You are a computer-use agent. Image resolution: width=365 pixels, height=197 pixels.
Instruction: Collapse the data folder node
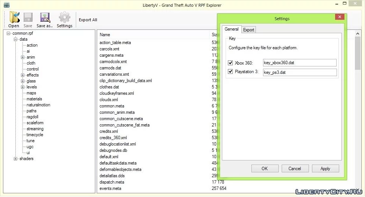pos(16,39)
